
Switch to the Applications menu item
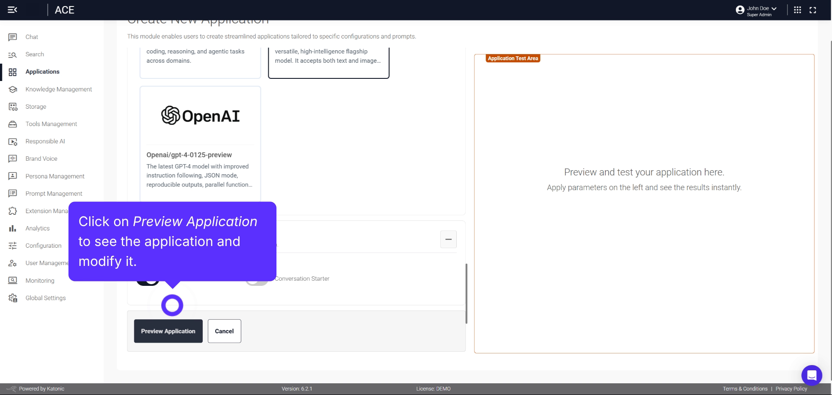(x=13, y=72)
